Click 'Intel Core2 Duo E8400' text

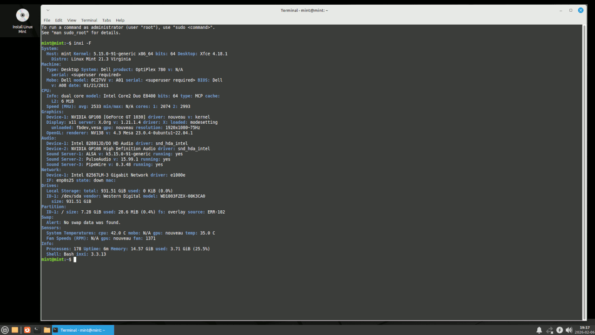coord(130,96)
